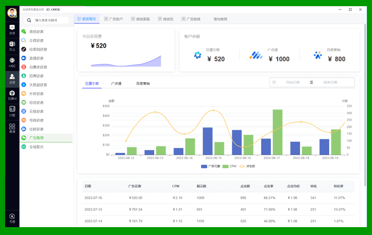Click the user avatar at top left

pos(12,13)
